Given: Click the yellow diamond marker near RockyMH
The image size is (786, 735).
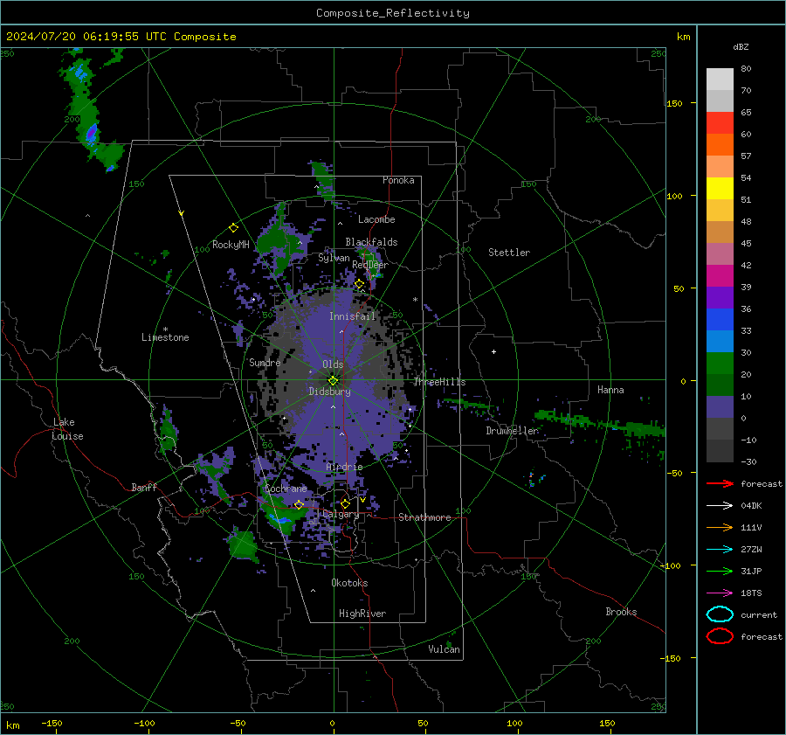Looking at the screenshot, I should pyautogui.click(x=233, y=228).
